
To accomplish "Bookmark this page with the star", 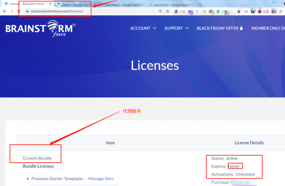I will pos(167,11).
